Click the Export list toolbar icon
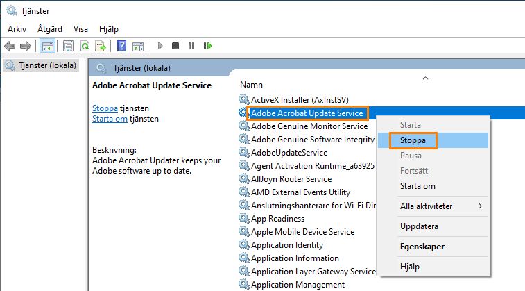The height and width of the screenshot is (291, 525). click(x=101, y=46)
